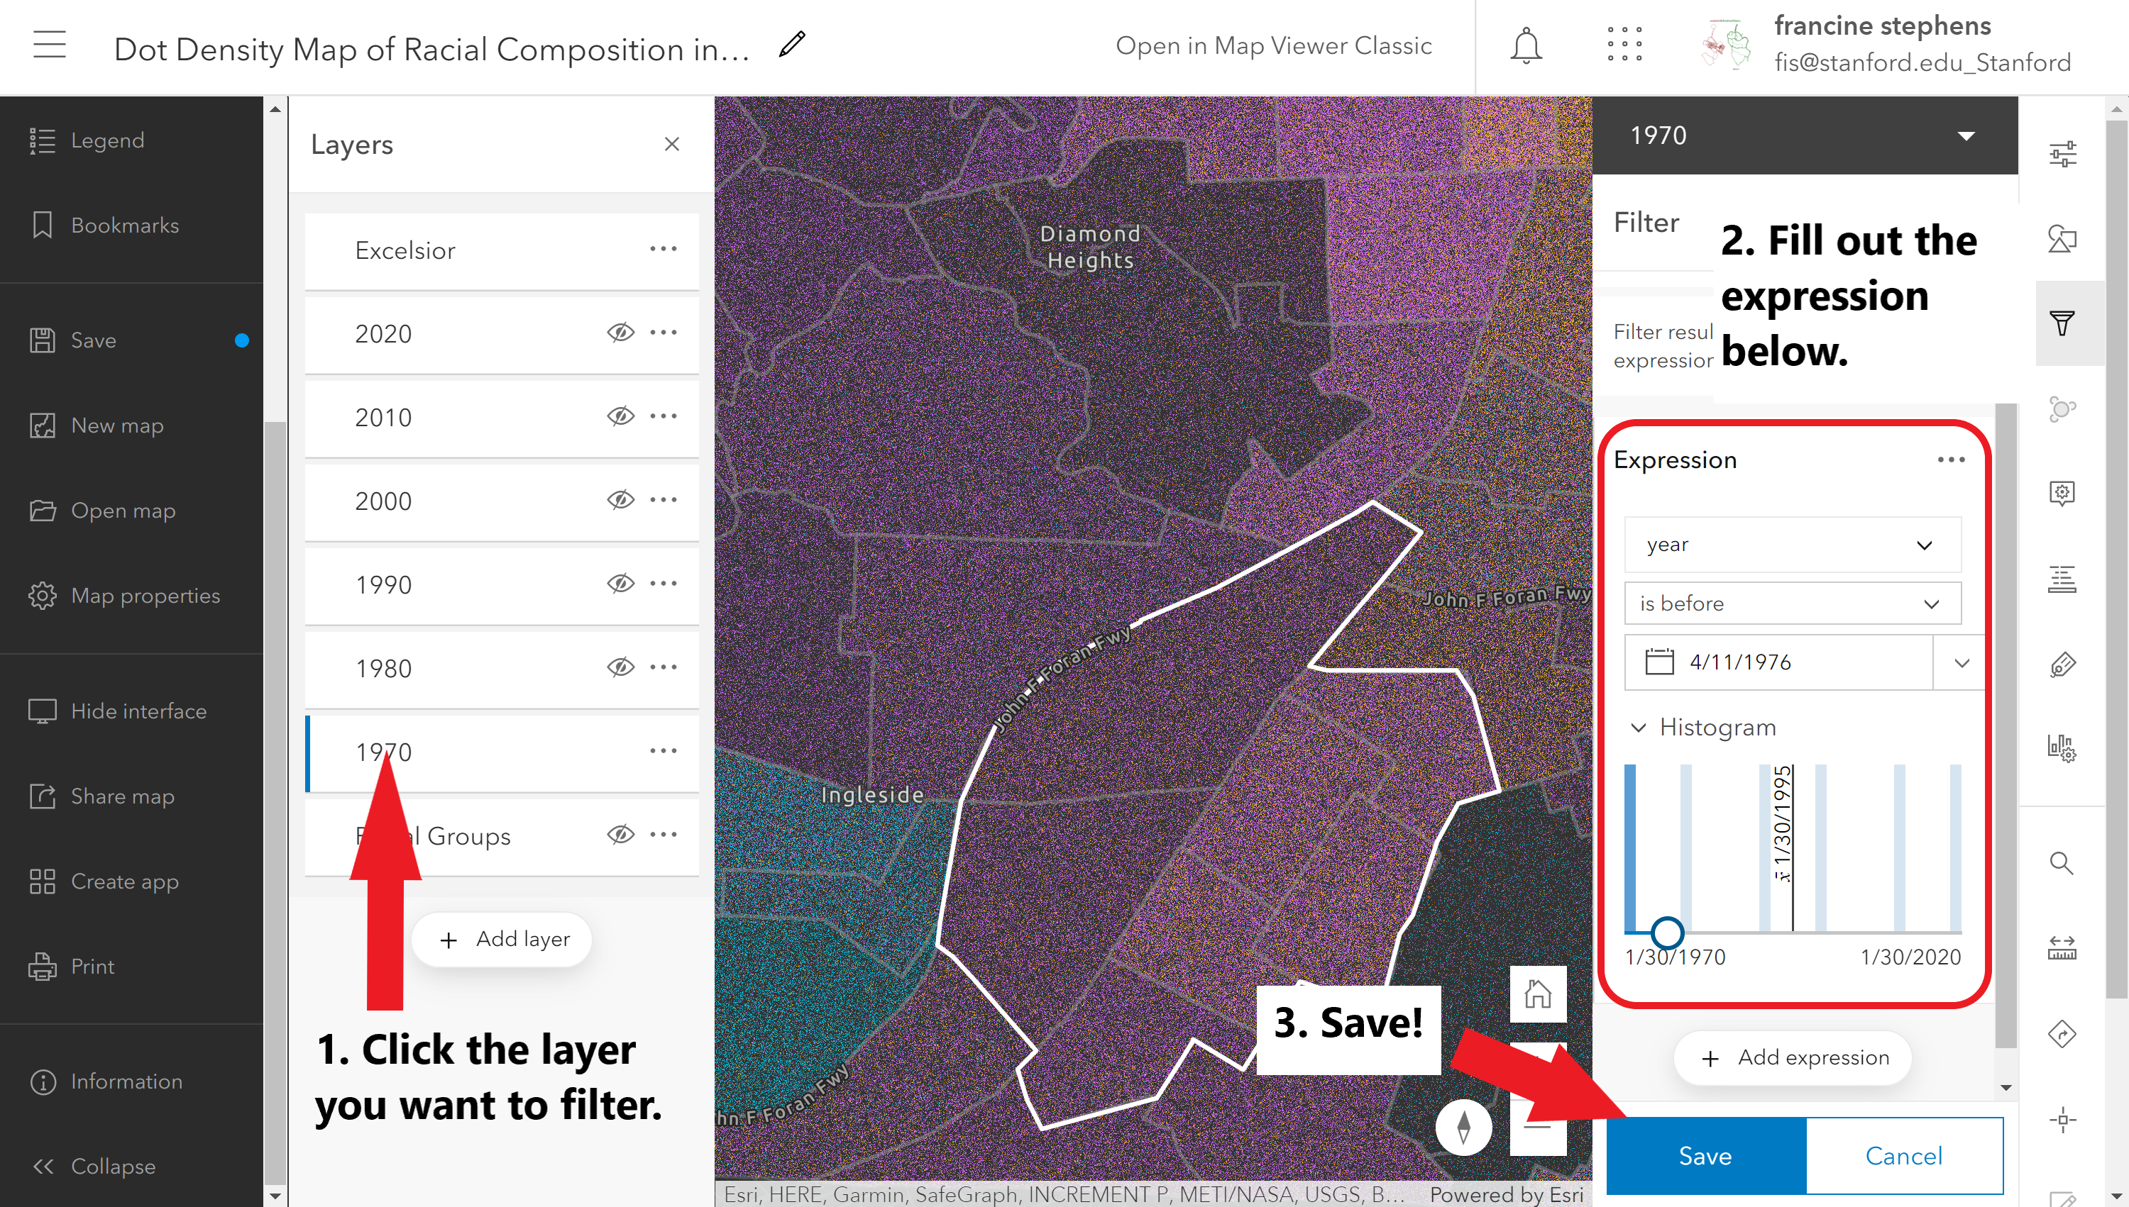Click the Add expression button
2129x1207 pixels.
tap(1793, 1057)
